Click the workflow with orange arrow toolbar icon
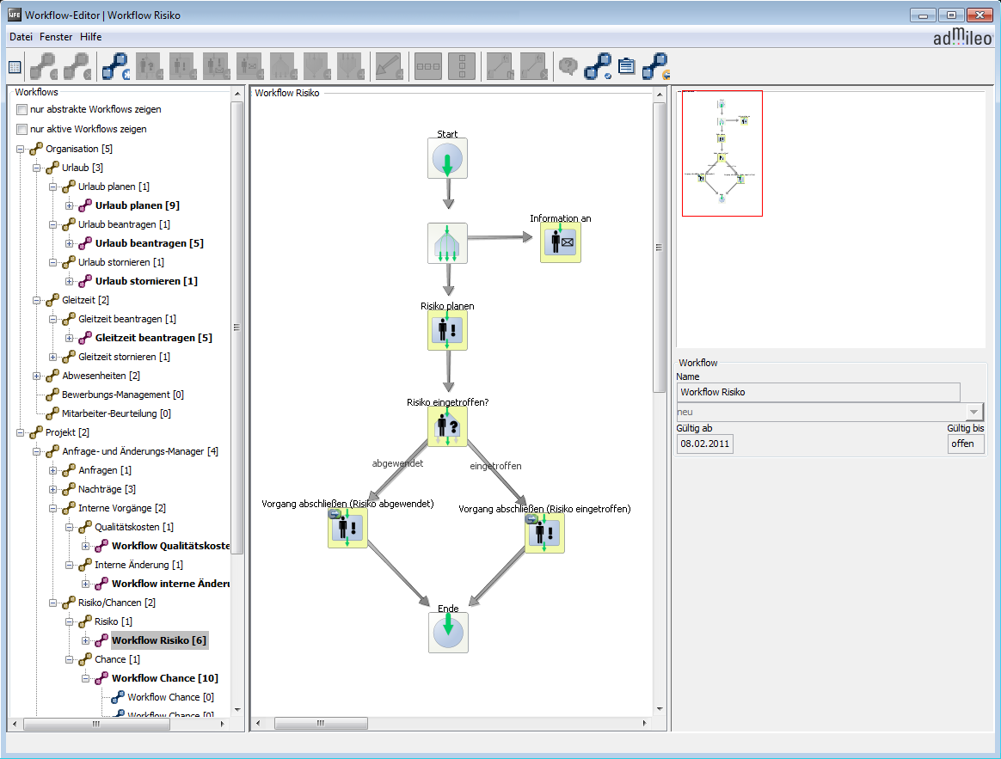 [x=655, y=66]
